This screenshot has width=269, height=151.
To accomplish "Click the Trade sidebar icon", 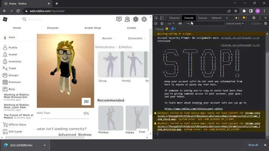I will coord(5,68).
